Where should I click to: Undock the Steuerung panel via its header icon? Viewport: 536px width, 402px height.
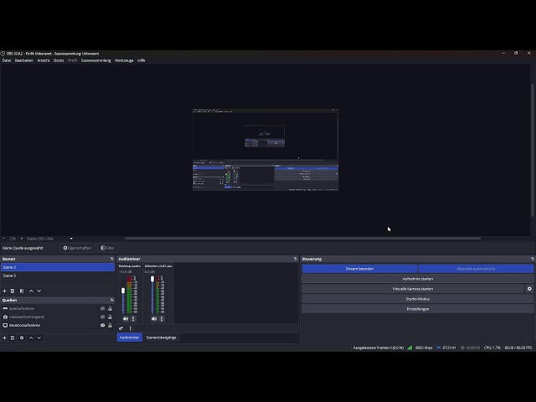click(x=533, y=259)
